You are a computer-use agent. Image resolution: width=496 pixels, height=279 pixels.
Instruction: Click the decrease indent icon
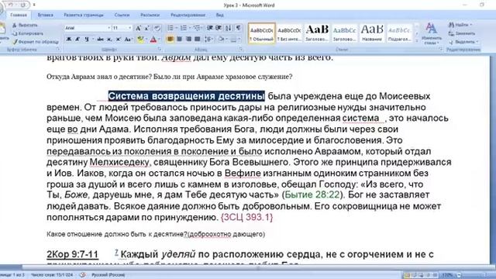click(x=210, y=28)
